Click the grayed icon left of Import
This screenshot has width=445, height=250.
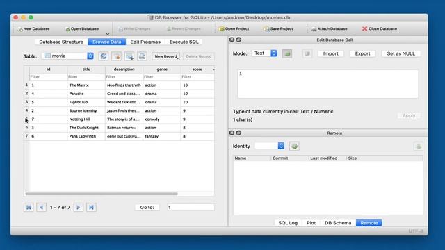tap(307, 53)
